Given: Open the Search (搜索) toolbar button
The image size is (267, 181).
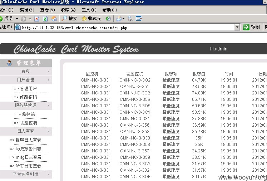Looking at the screenshot, I should 69,18.
